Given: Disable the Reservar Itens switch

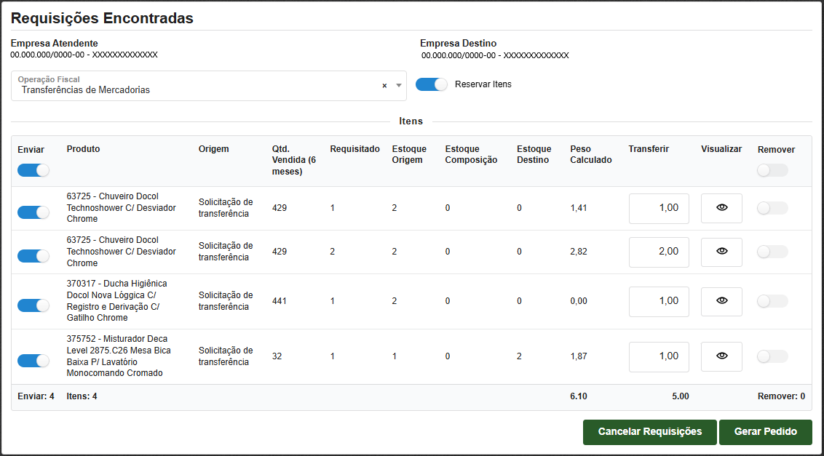Looking at the screenshot, I should 431,84.
